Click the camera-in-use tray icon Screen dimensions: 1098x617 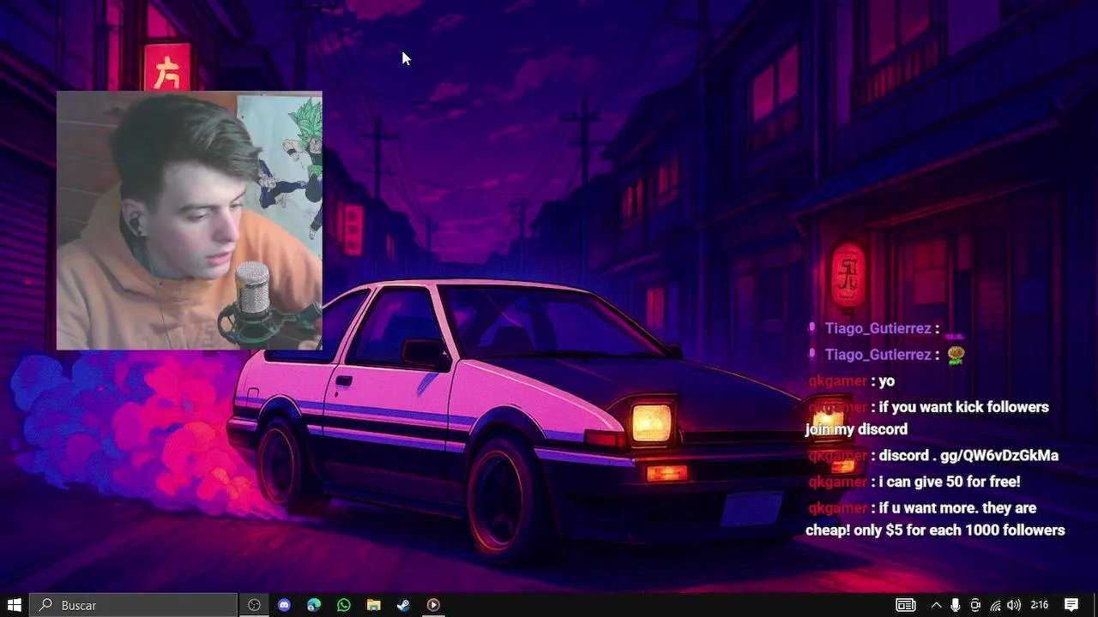coord(975,605)
